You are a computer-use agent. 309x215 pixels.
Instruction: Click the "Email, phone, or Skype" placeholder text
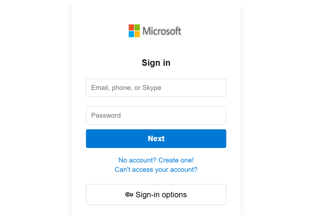coord(126,88)
